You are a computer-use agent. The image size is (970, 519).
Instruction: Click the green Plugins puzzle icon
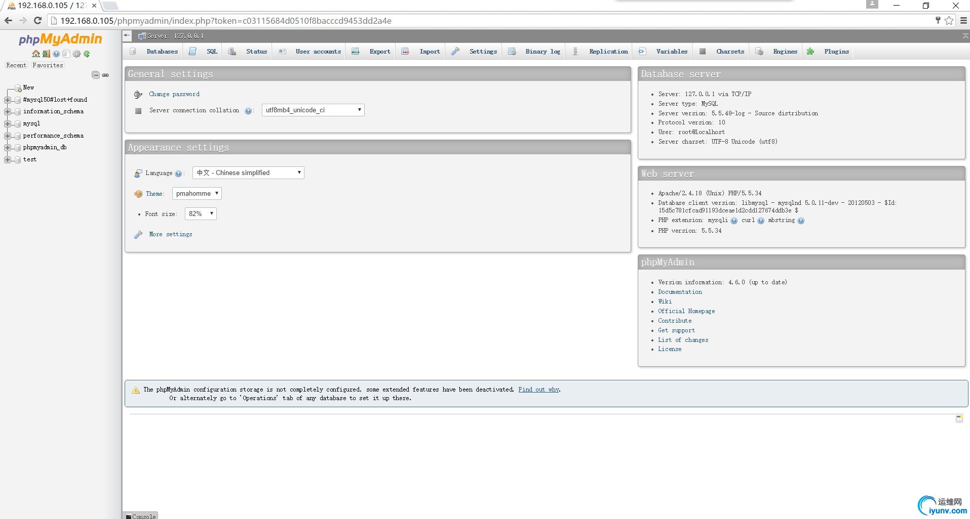pos(810,52)
